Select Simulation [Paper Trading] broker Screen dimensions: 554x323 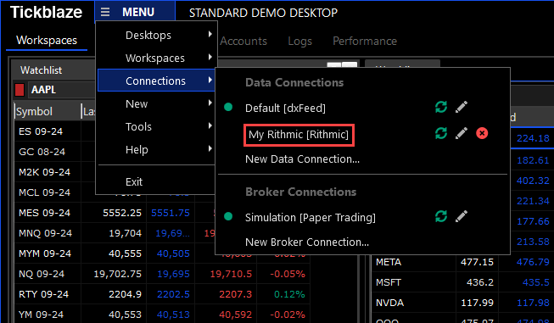pyautogui.click(x=311, y=217)
